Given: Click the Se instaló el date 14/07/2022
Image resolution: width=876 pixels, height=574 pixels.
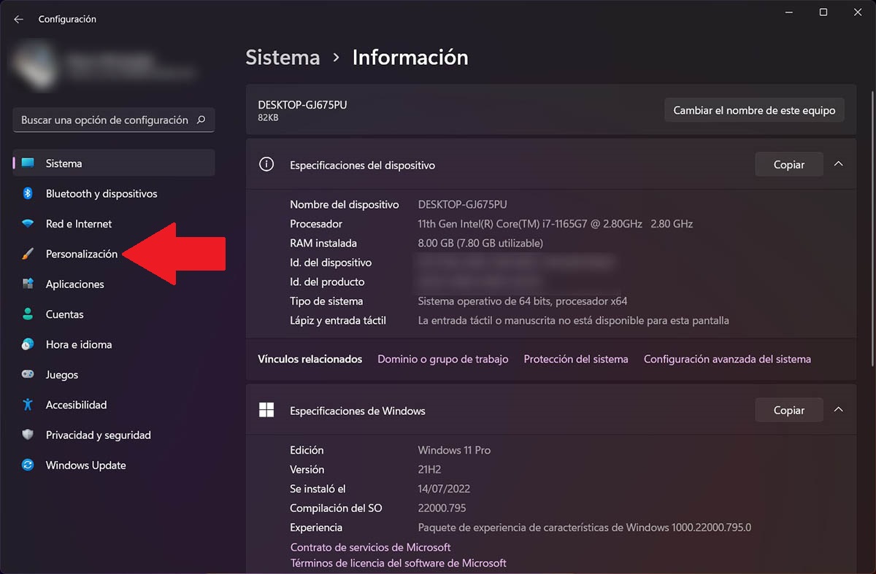Looking at the screenshot, I should pyautogui.click(x=445, y=489).
